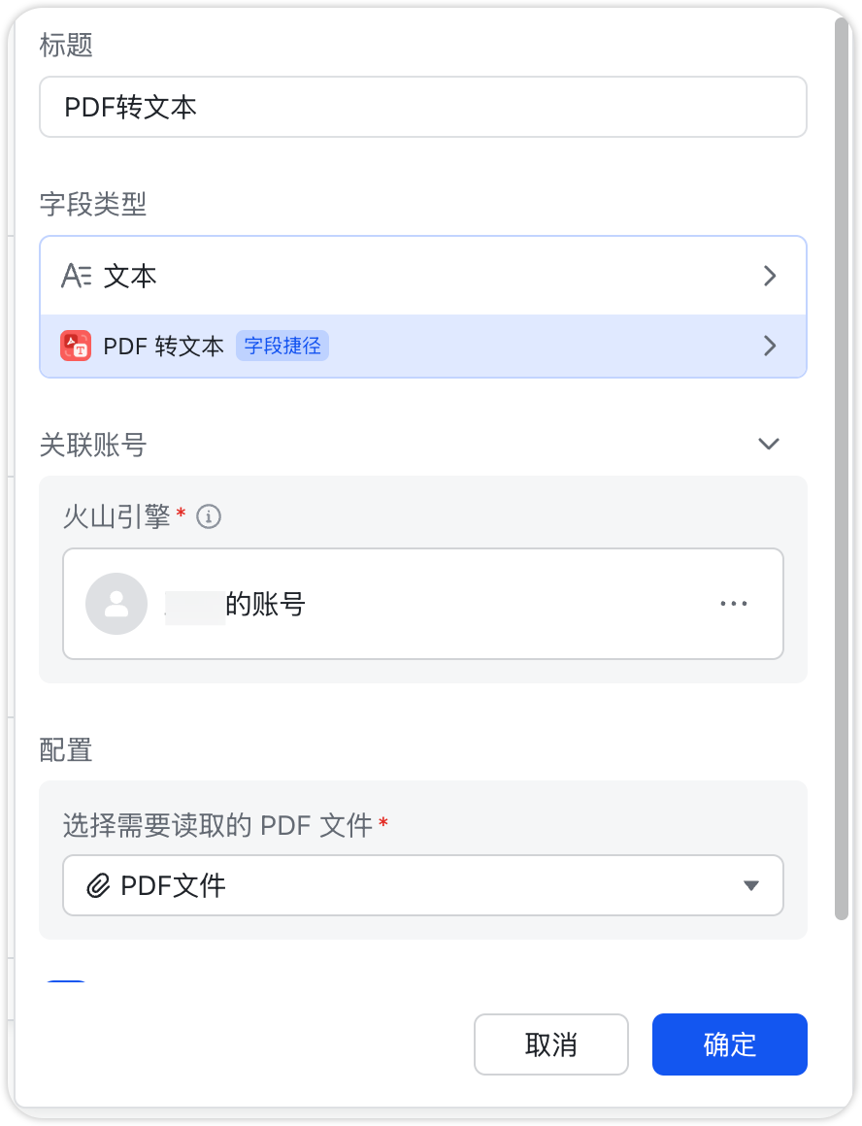Click the paperclip icon in PDF文件 field
This screenshot has width=862, height=1126.
point(98,885)
